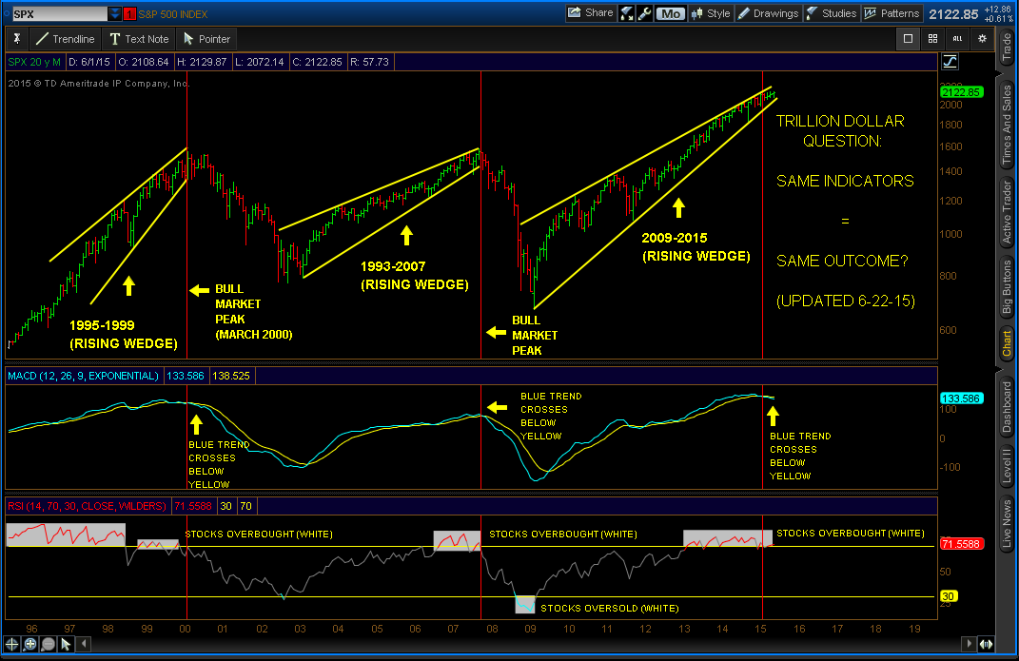Click the 'S&P 500 INDEX' description text

[173, 13]
